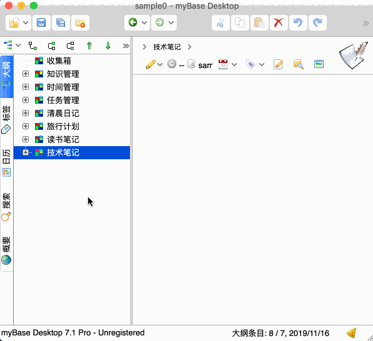373x341 pixels.
Task: Navigate forward with green right arrow
Action: tap(159, 22)
